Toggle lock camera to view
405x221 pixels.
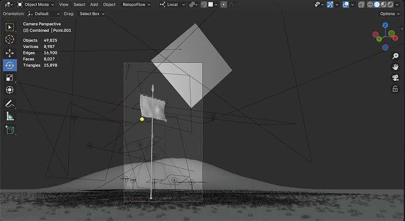[x=395, y=89]
